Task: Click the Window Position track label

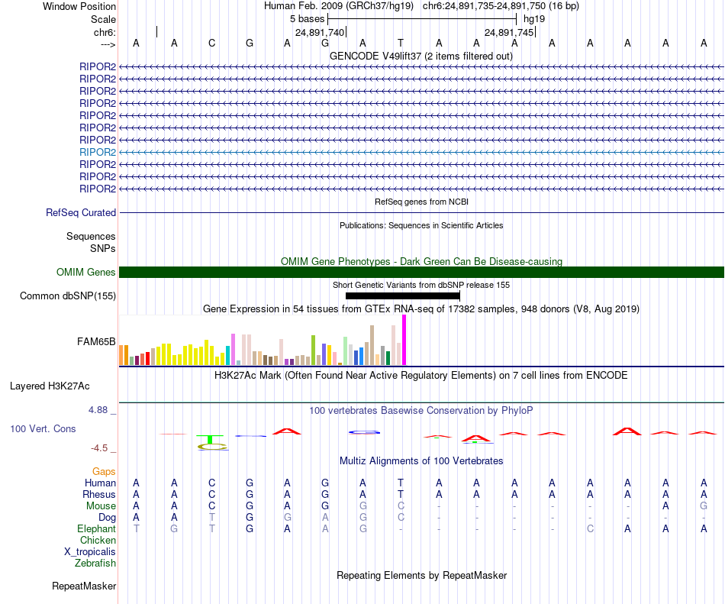Action: pyautogui.click(x=79, y=6)
